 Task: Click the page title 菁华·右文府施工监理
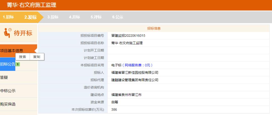click(x=31, y=5)
